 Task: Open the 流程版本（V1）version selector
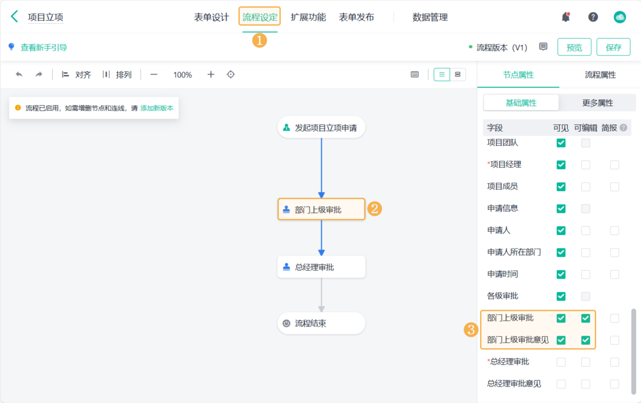[x=502, y=46]
